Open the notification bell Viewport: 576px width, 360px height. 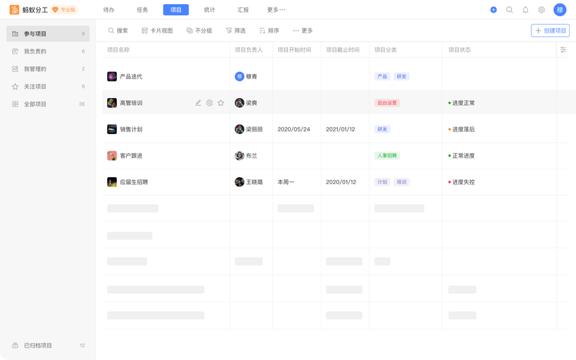[x=525, y=10]
